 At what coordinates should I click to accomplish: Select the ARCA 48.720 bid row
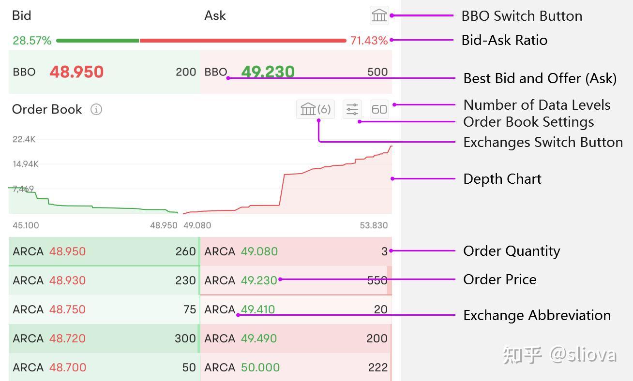tap(104, 338)
